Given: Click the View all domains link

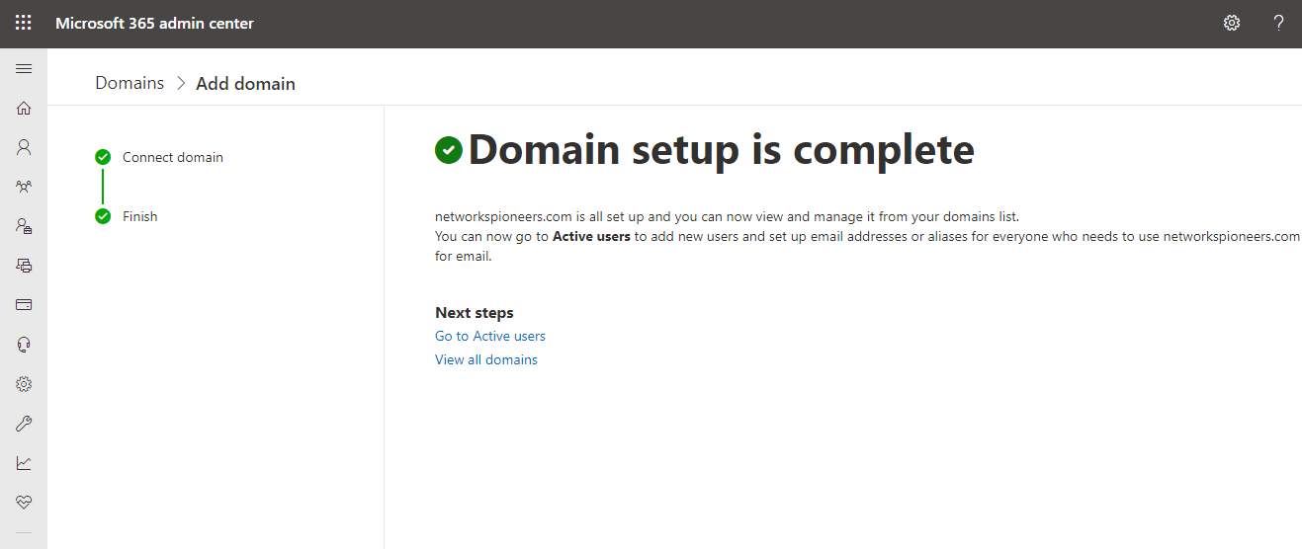Looking at the screenshot, I should point(486,359).
